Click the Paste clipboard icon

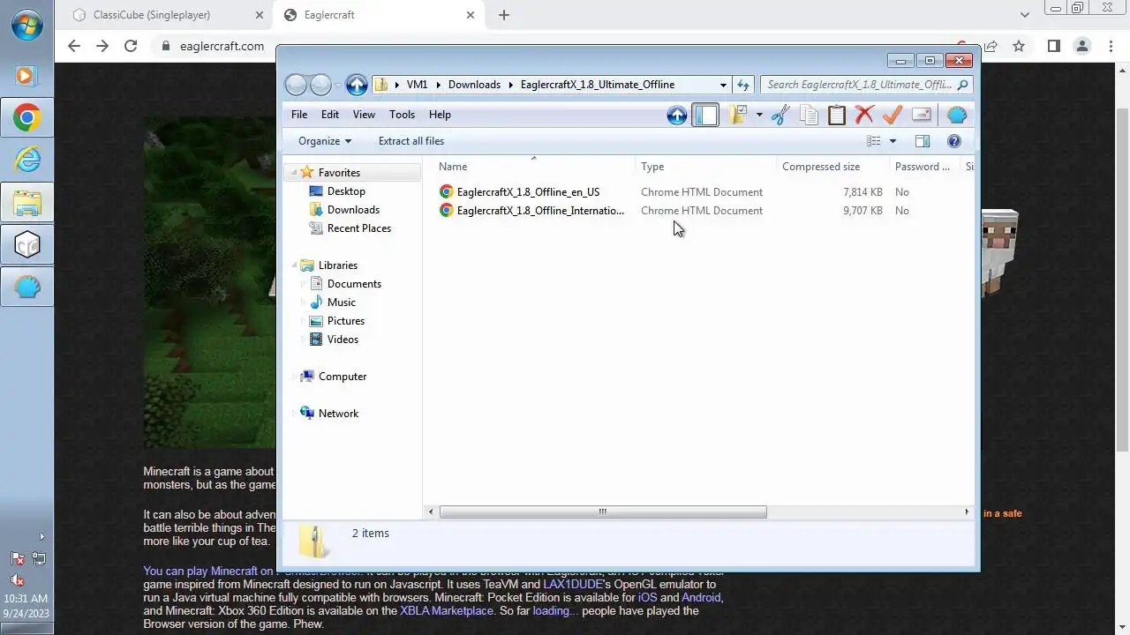[837, 115]
